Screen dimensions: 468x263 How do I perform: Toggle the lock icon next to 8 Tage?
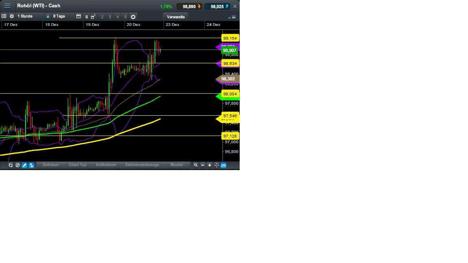coord(48,17)
